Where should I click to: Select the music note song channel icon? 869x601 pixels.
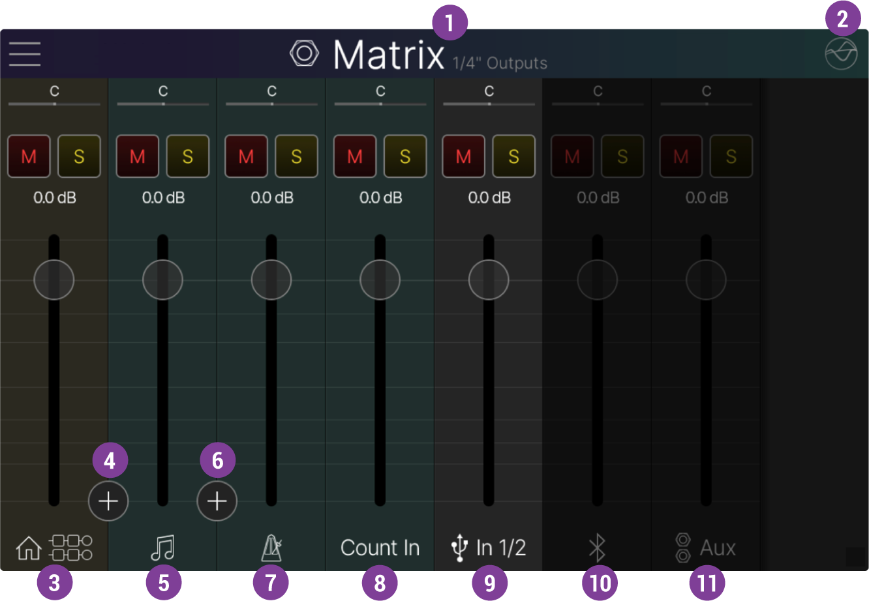162,548
